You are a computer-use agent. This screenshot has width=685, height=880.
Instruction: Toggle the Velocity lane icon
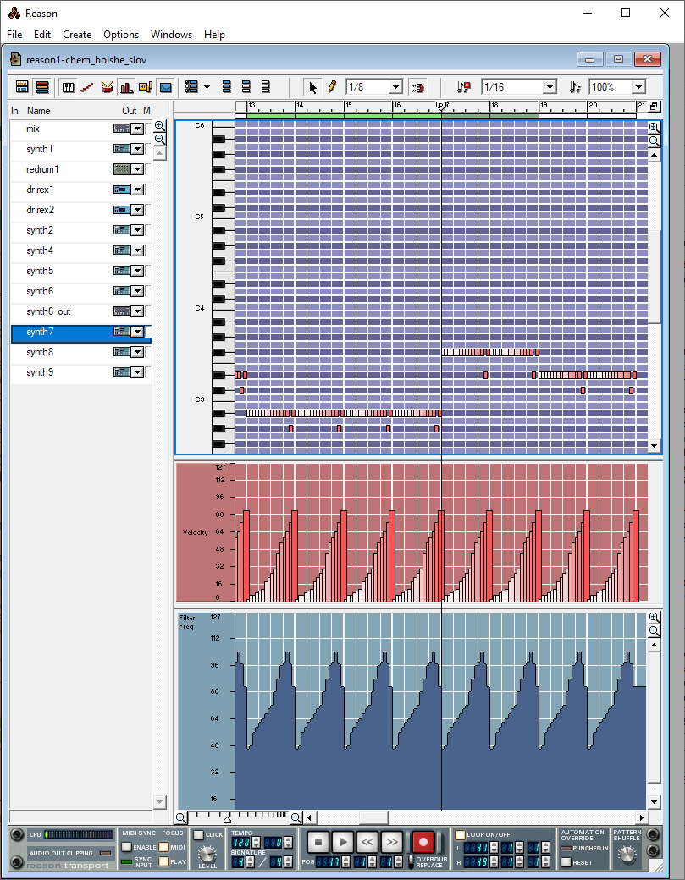coord(126,87)
